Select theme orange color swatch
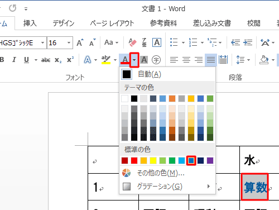Image resolution: width=279 pixels, height=210 pixels. pos(172,98)
